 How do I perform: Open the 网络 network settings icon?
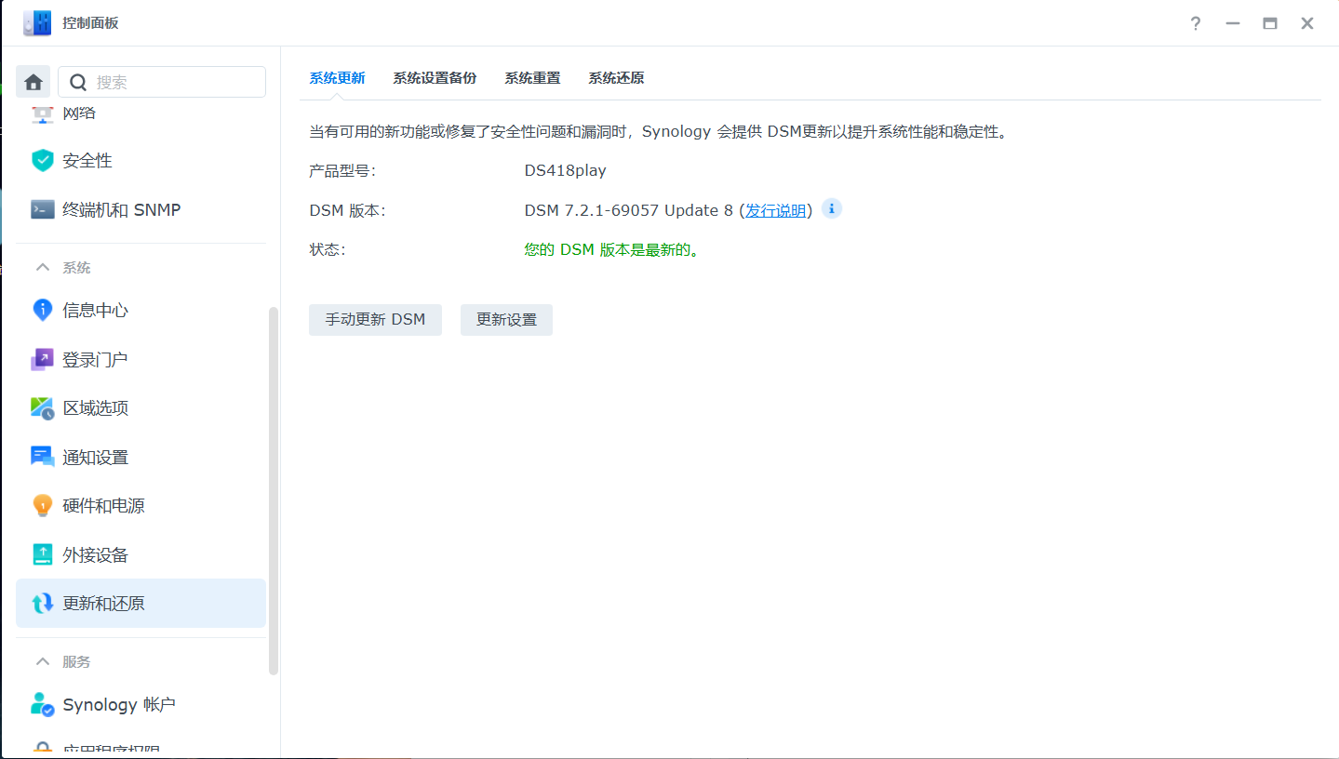click(x=43, y=113)
